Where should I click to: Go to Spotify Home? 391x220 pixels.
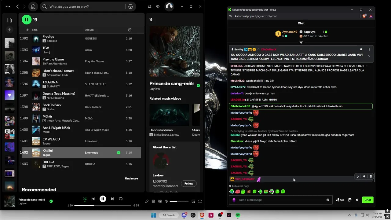click(33, 6)
